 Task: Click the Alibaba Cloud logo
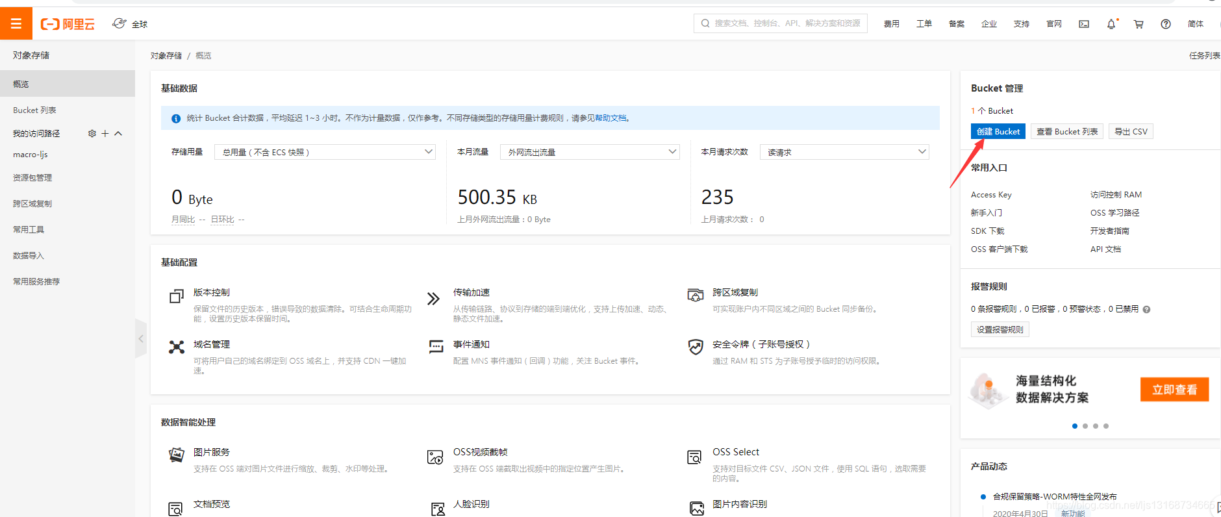[x=68, y=24]
